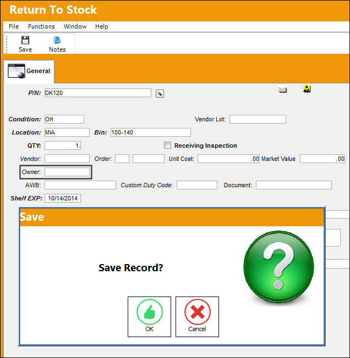The width and height of the screenshot is (350, 358).
Task: Click the Bin field showing 100-140
Action: tap(151, 132)
